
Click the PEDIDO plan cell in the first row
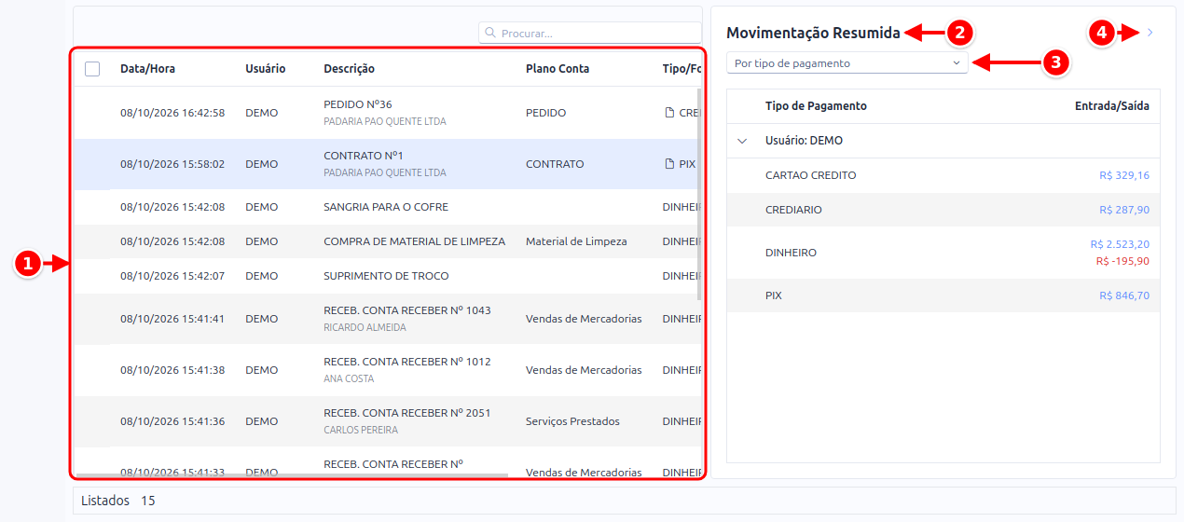[545, 113]
